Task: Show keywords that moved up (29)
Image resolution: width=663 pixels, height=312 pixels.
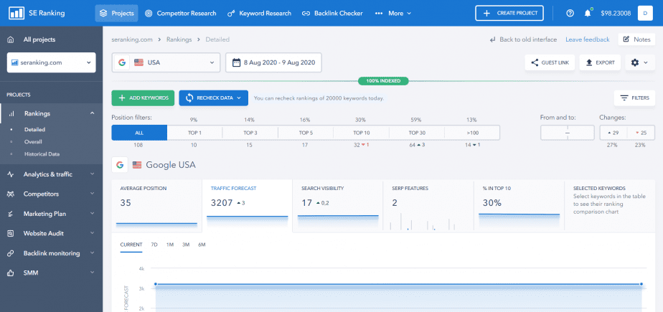Action: (x=613, y=133)
